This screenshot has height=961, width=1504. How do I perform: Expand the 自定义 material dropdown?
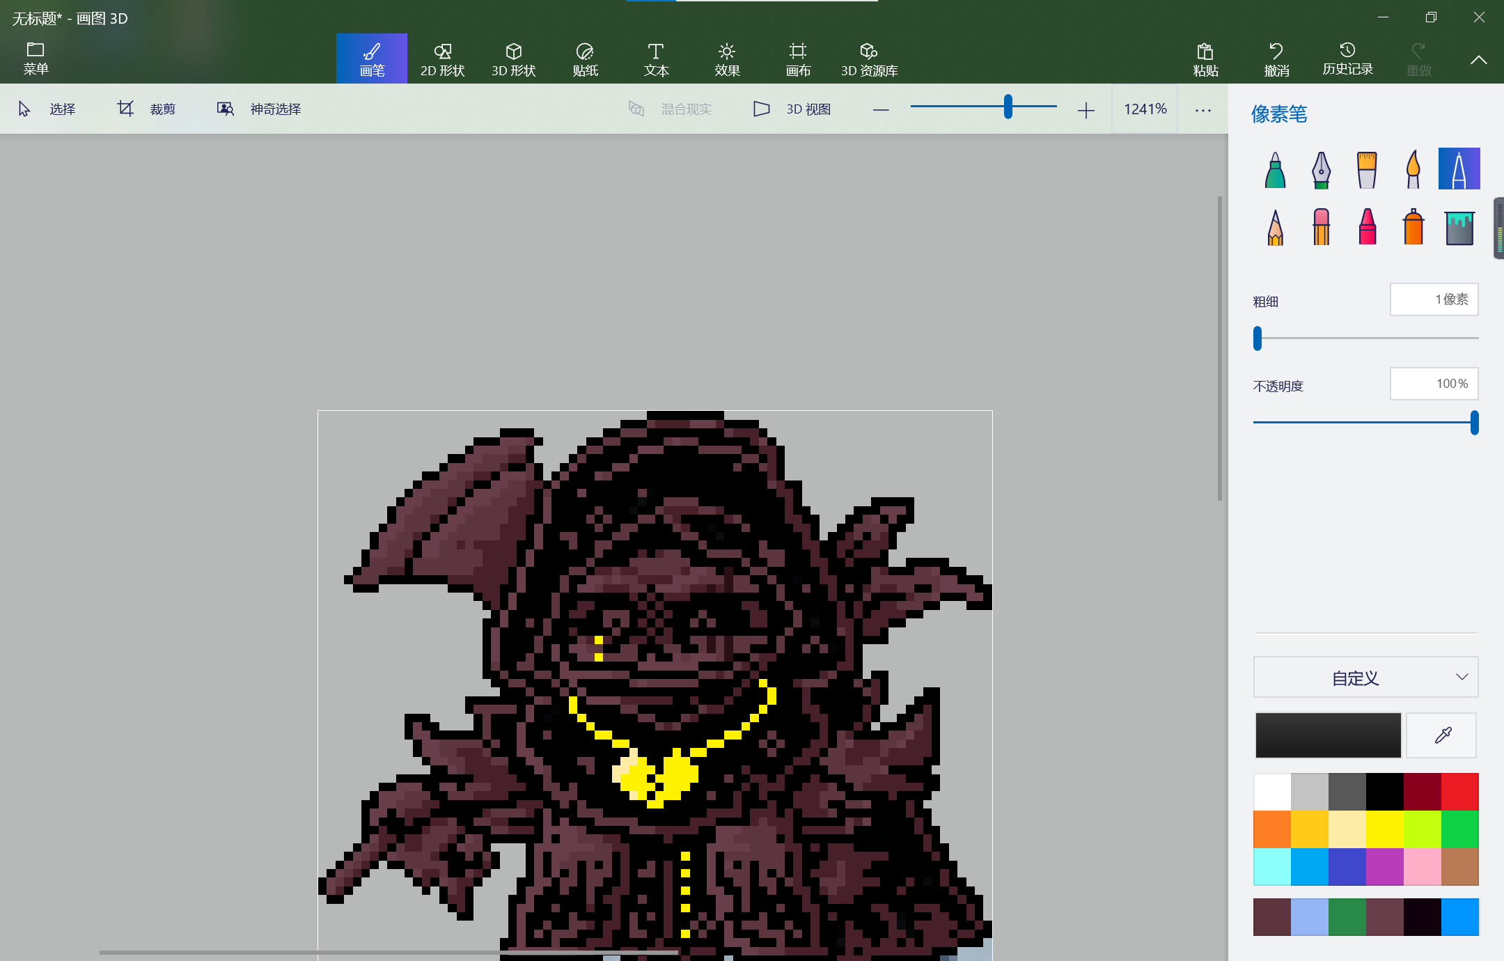[x=1366, y=677]
